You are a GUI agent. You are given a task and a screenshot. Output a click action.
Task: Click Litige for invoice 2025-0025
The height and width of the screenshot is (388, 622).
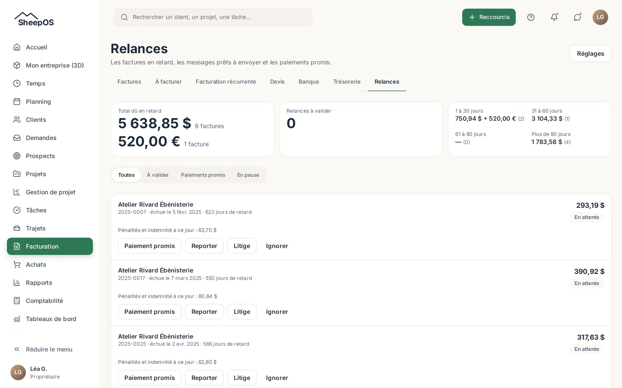point(242,378)
